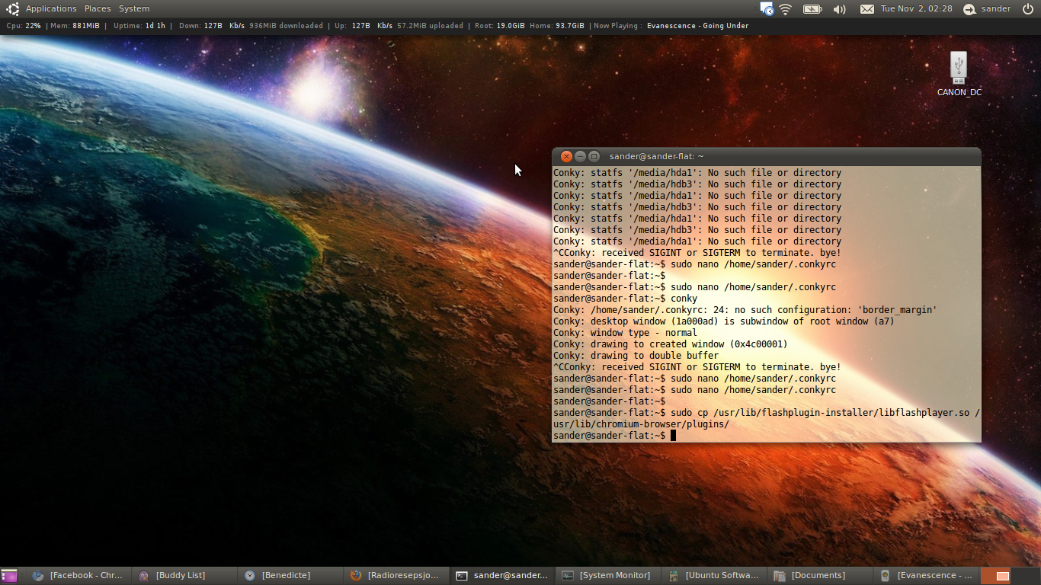Maximize the terminal window
This screenshot has width=1041, height=585.
coord(594,156)
